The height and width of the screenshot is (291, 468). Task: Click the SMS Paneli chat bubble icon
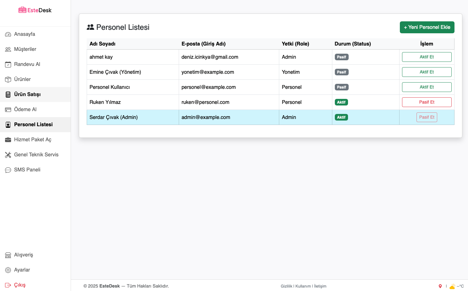pos(8,170)
